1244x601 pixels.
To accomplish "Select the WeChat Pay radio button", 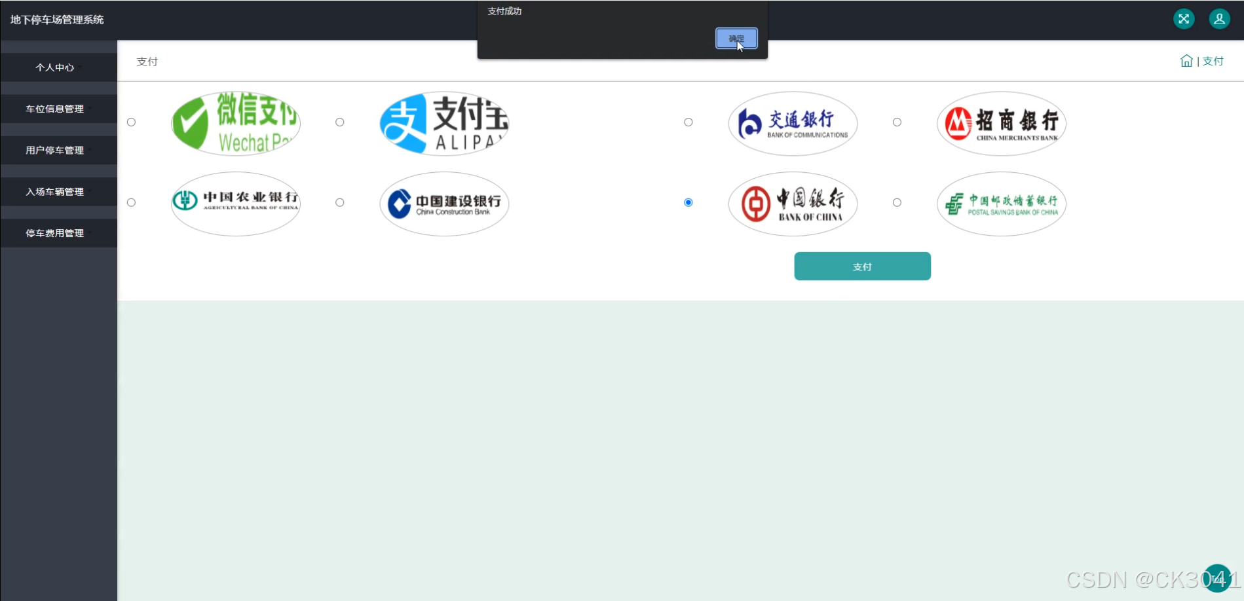I will (131, 122).
